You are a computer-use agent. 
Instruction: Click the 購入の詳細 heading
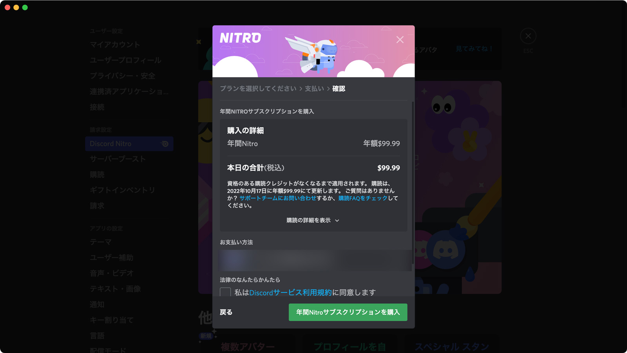tap(245, 131)
